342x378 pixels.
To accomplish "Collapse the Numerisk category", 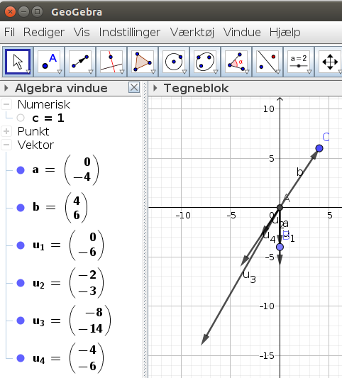I will click(x=6, y=104).
